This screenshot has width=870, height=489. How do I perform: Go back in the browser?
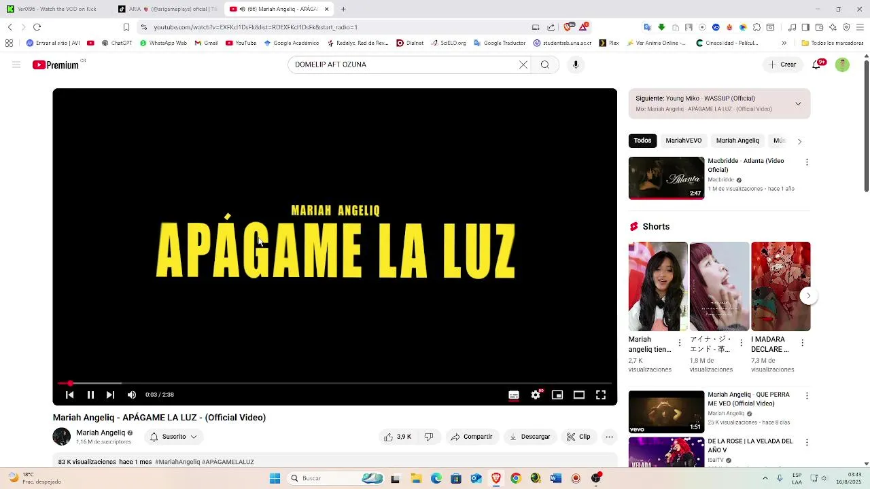(x=10, y=27)
